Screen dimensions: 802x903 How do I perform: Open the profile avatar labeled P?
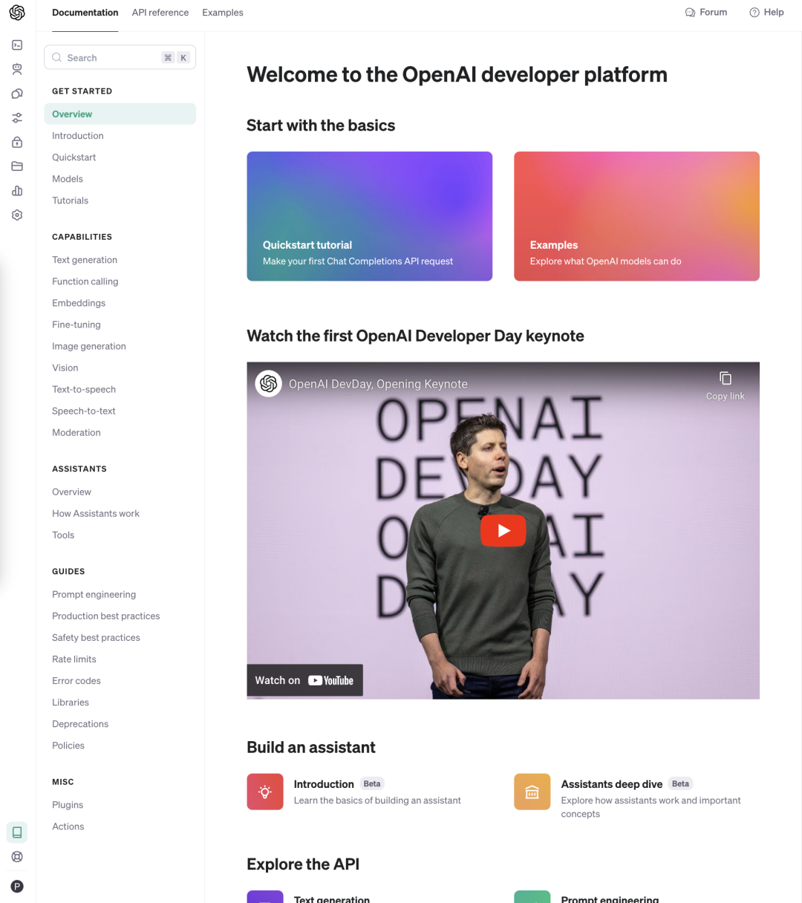[17, 886]
